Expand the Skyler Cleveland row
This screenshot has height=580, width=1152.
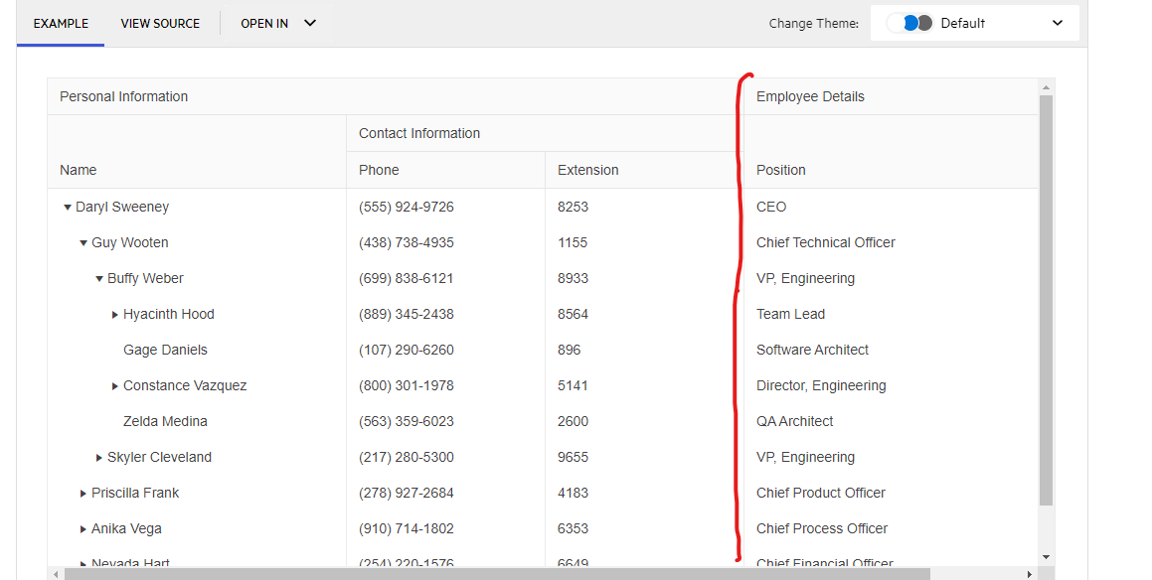coord(99,458)
